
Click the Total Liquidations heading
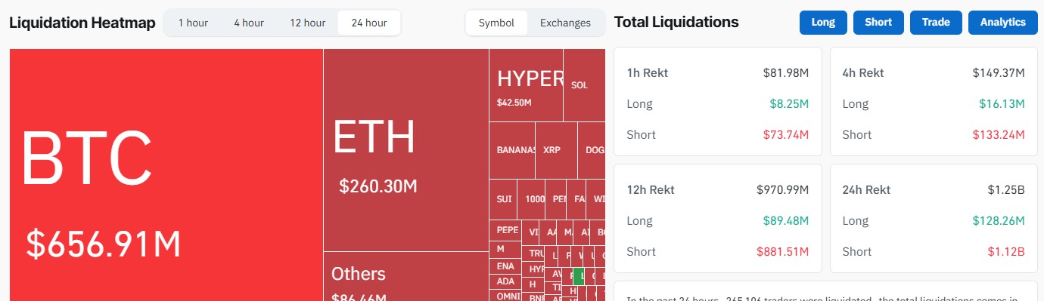(676, 22)
